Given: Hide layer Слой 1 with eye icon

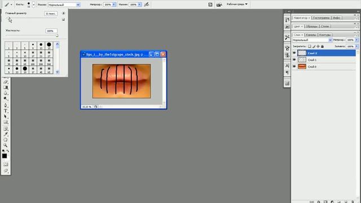Looking at the screenshot, I should click(x=294, y=60).
